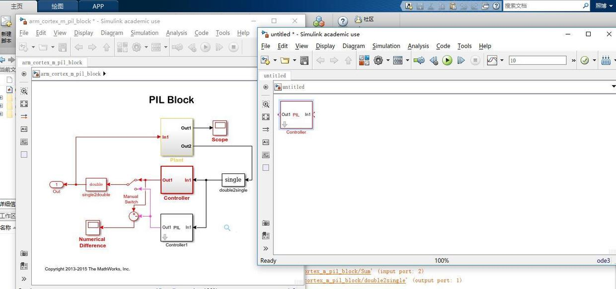The image size is (616, 289).
Task: Open Library Browser in untitled window toolbar
Action: coord(364,60)
